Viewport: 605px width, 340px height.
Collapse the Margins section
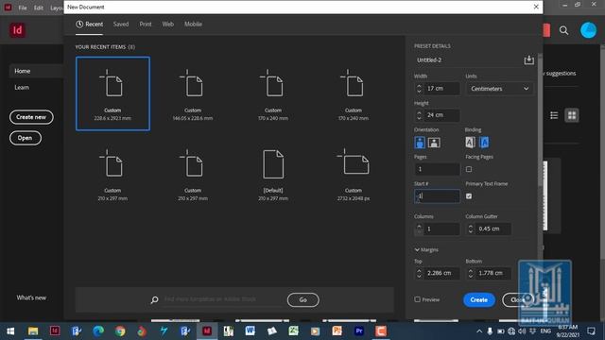tap(417, 249)
